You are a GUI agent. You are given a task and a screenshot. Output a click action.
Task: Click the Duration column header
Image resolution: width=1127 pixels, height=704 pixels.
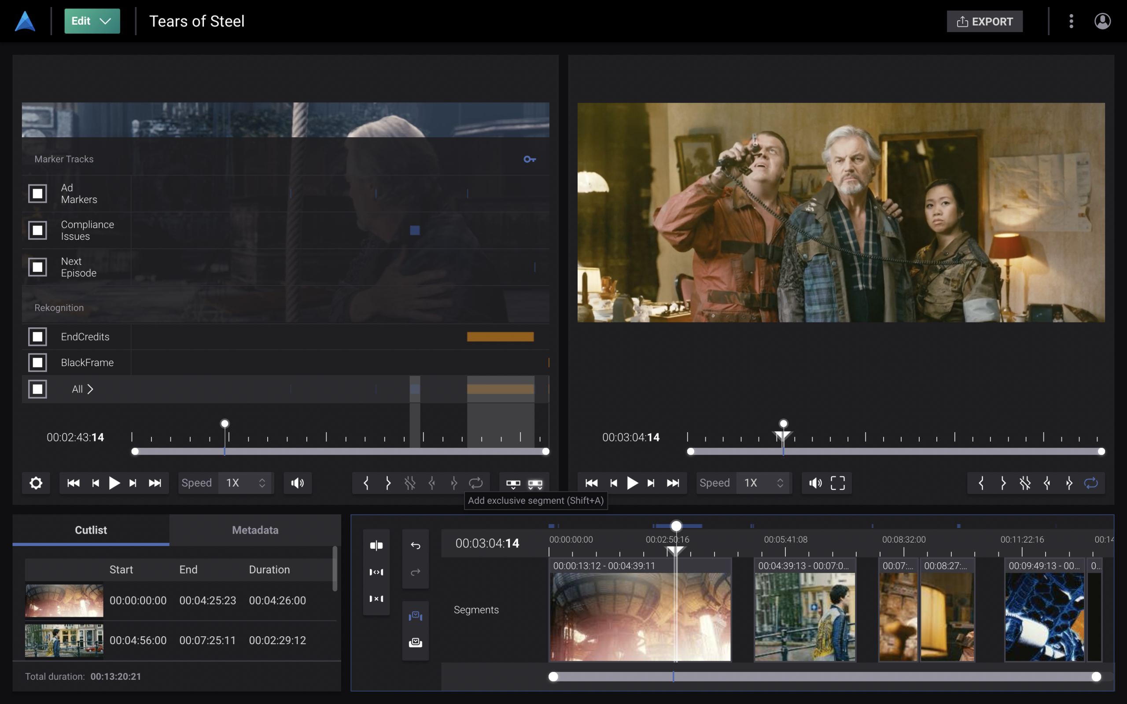[269, 569]
